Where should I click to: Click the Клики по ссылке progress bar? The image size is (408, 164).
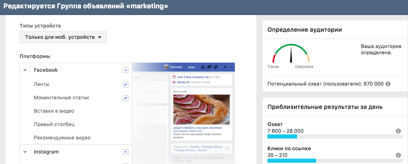(x=335, y=161)
